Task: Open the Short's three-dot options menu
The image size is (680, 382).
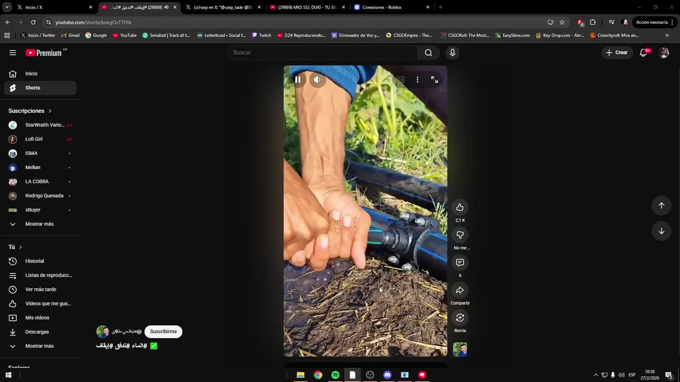Action: click(418, 80)
